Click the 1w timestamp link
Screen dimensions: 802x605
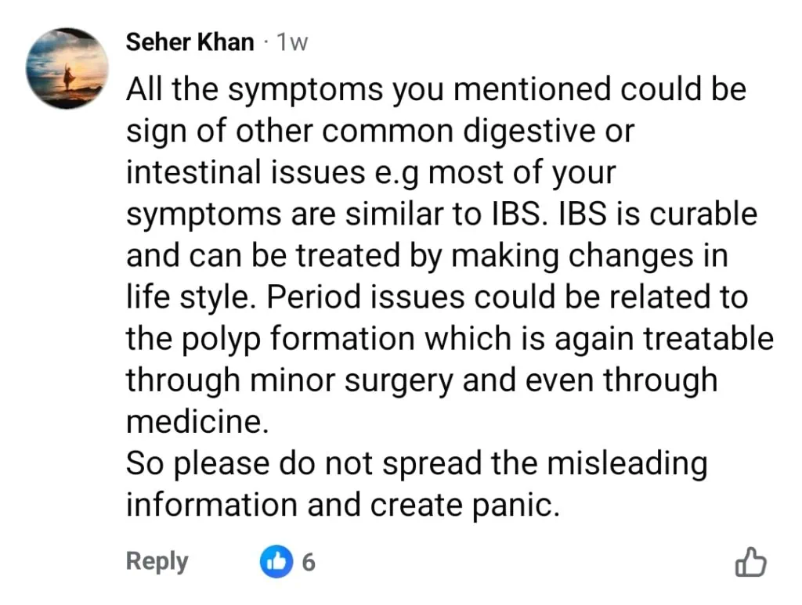[291, 42]
